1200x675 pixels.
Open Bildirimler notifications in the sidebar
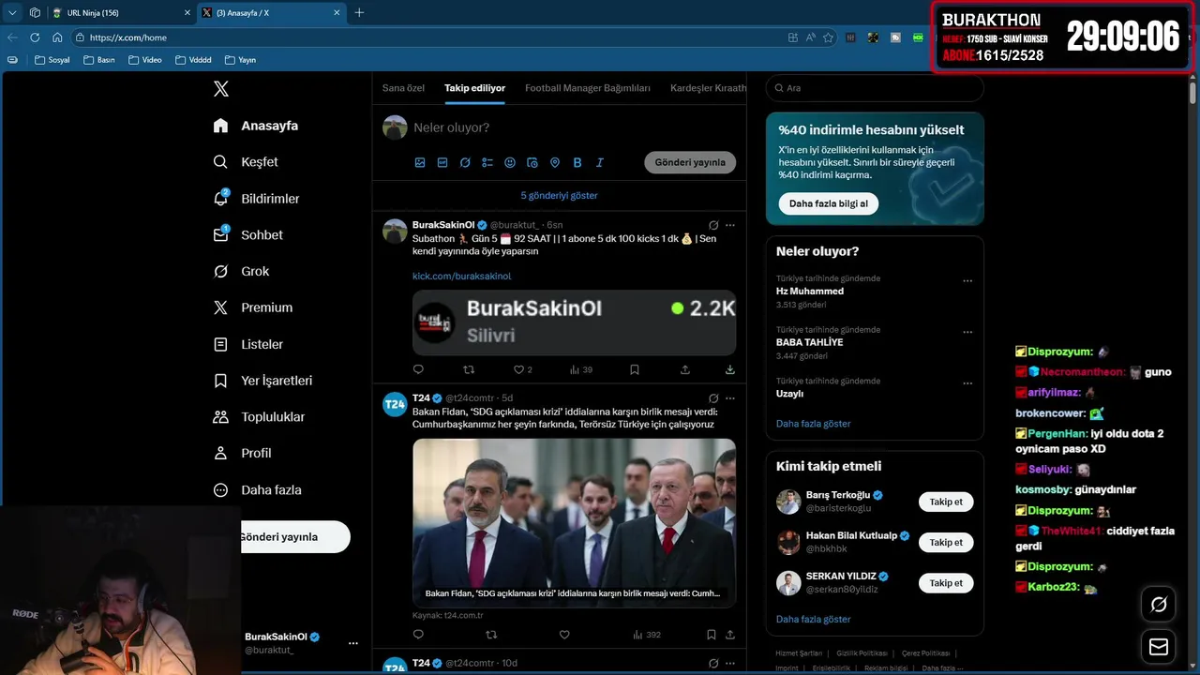coord(256,199)
